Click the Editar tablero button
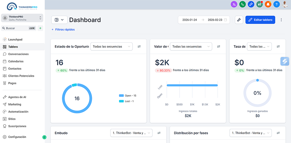Screen dimensions: 291x143 260,20
